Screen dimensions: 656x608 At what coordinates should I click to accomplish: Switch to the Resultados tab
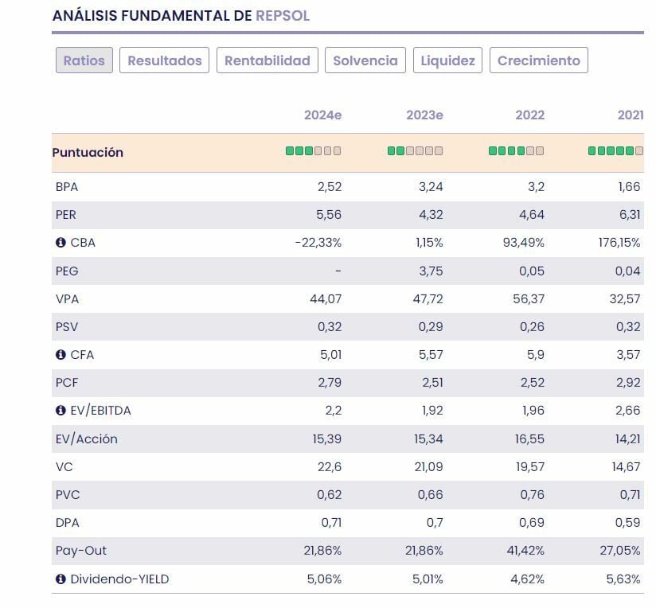(165, 60)
